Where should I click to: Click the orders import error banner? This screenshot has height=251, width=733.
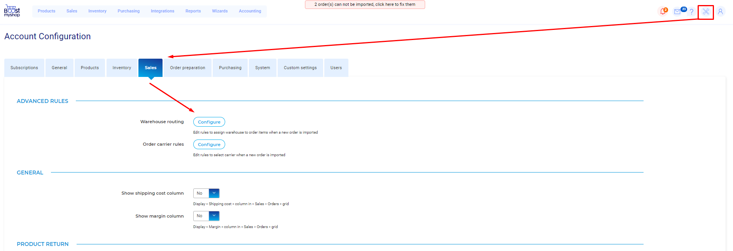point(365,5)
